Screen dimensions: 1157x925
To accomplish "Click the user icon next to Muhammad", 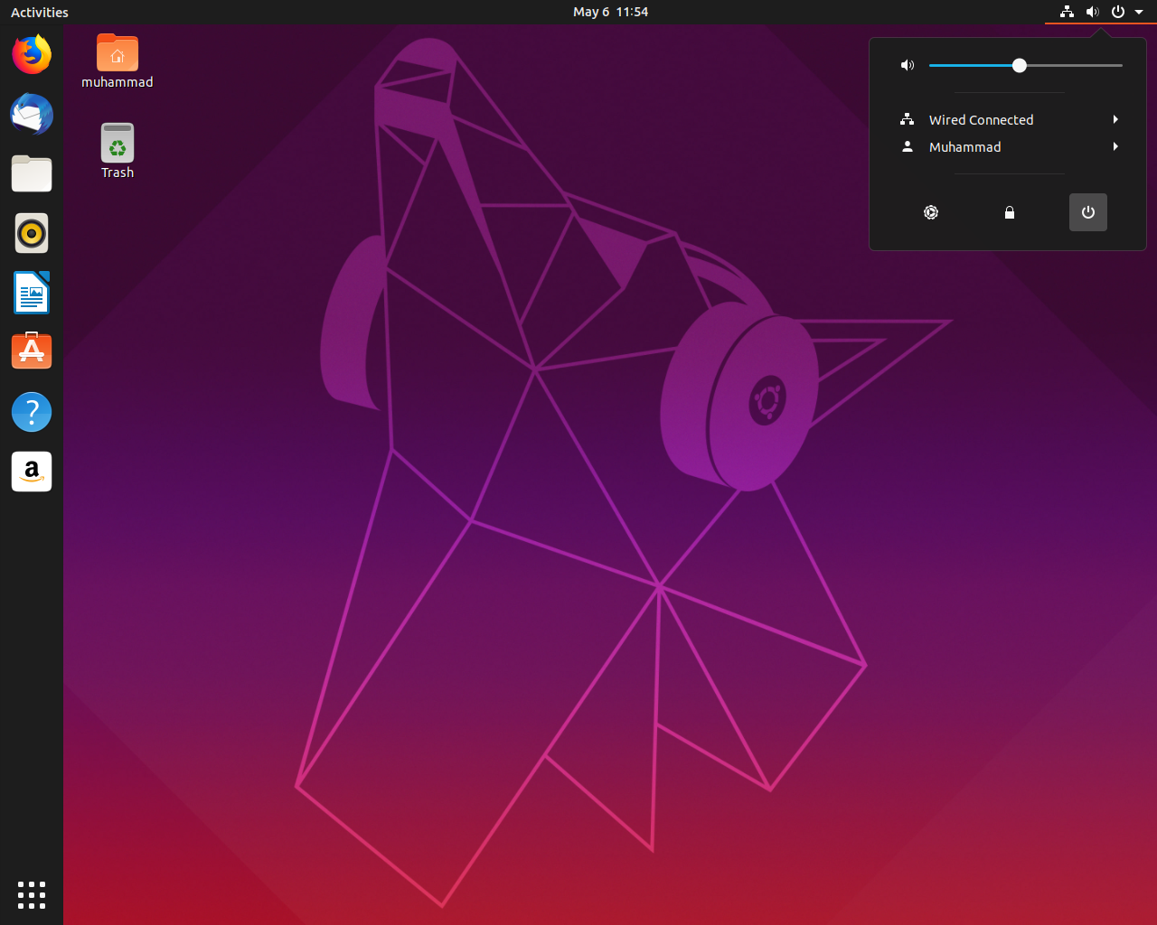I will pos(908,146).
